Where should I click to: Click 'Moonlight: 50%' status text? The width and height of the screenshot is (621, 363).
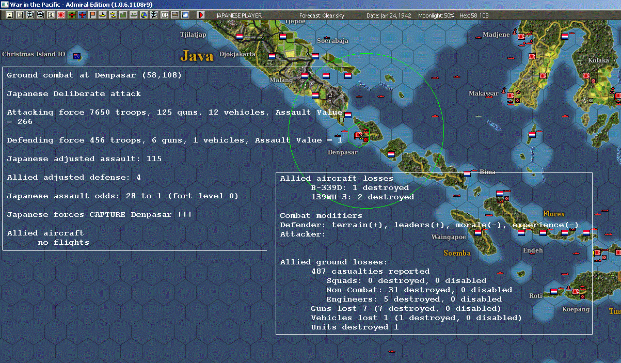tap(436, 15)
